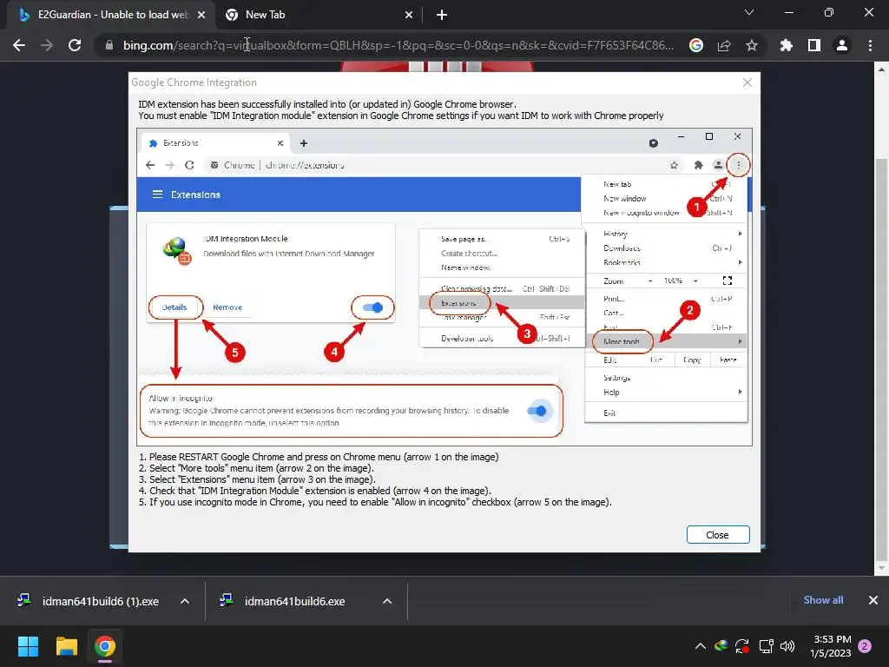Open the Google icon in the address bar
The image size is (889, 667).
(x=696, y=45)
